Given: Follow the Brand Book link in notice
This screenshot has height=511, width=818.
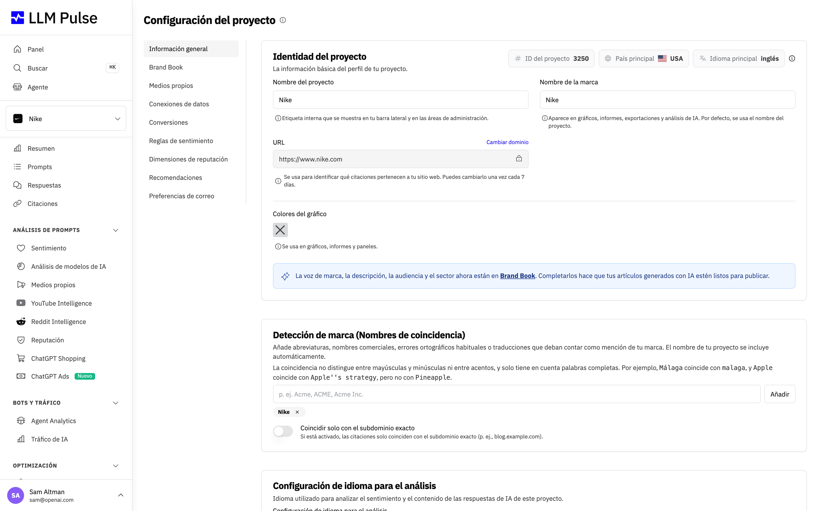Looking at the screenshot, I should point(517,276).
